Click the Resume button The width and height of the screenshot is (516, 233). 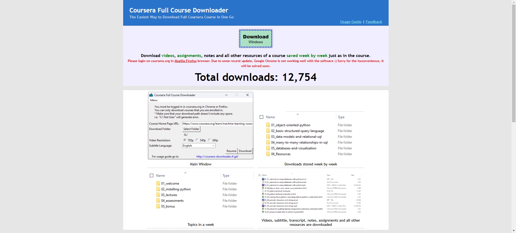pyautogui.click(x=231, y=151)
